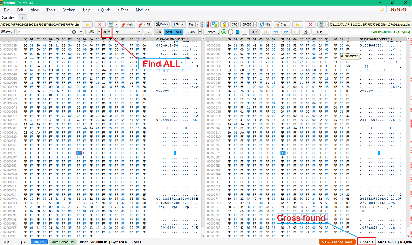Click the L left arrow button
This screenshot has height=245, width=412.
click(x=148, y=32)
